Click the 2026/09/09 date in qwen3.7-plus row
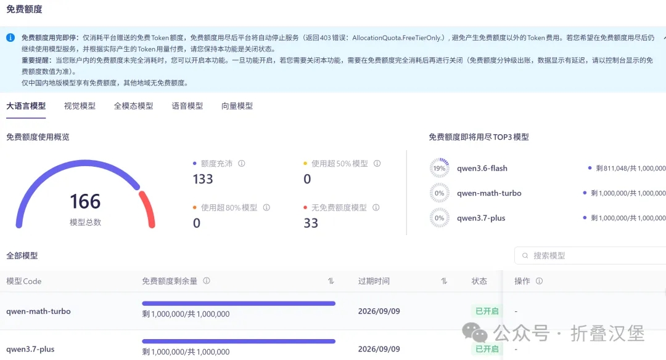 [379, 349]
